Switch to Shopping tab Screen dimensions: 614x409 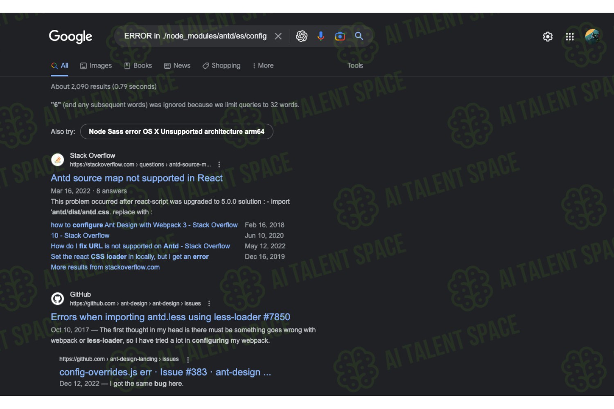click(221, 65)
